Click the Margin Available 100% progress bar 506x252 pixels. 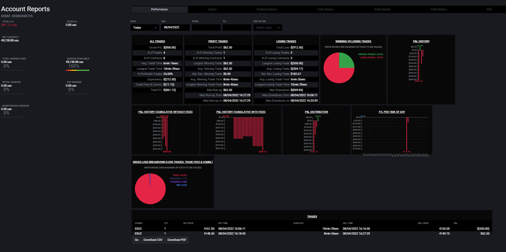coord(78,70)
